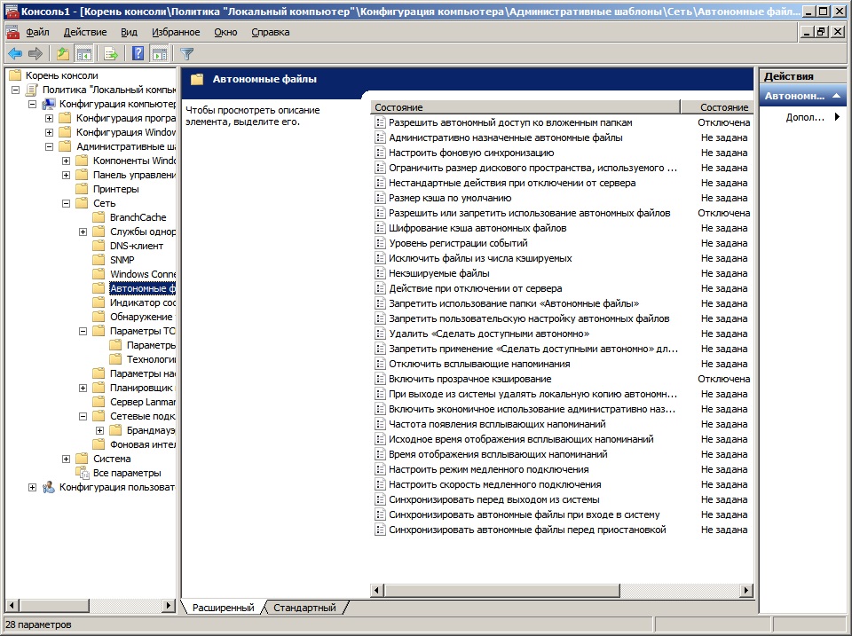Screen dimensions: 852x636
Task: Select policy Разрешить автономный доступ ко вложенным папкам
Action: point(510,122)
